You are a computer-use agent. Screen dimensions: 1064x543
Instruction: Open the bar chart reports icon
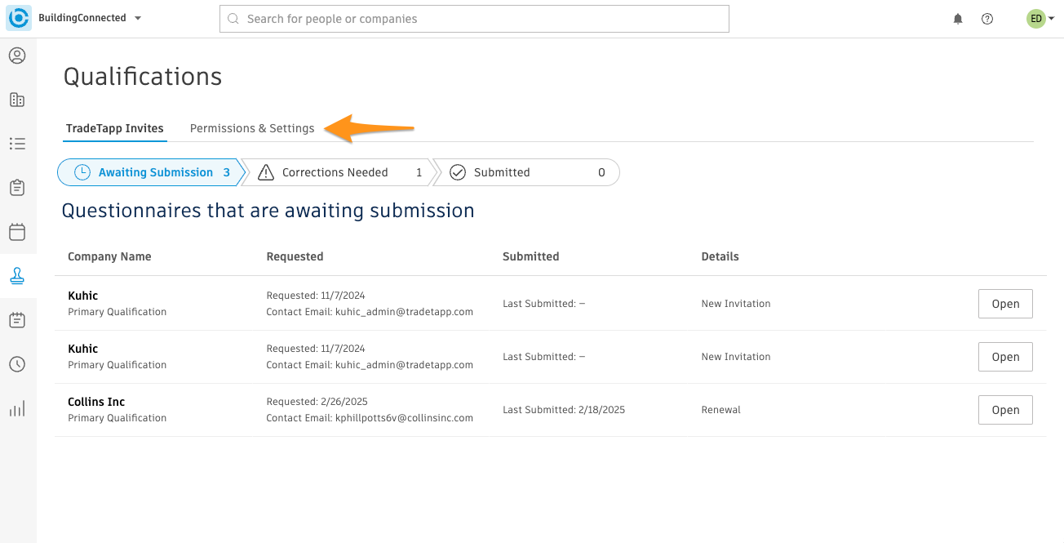point(17,408)
